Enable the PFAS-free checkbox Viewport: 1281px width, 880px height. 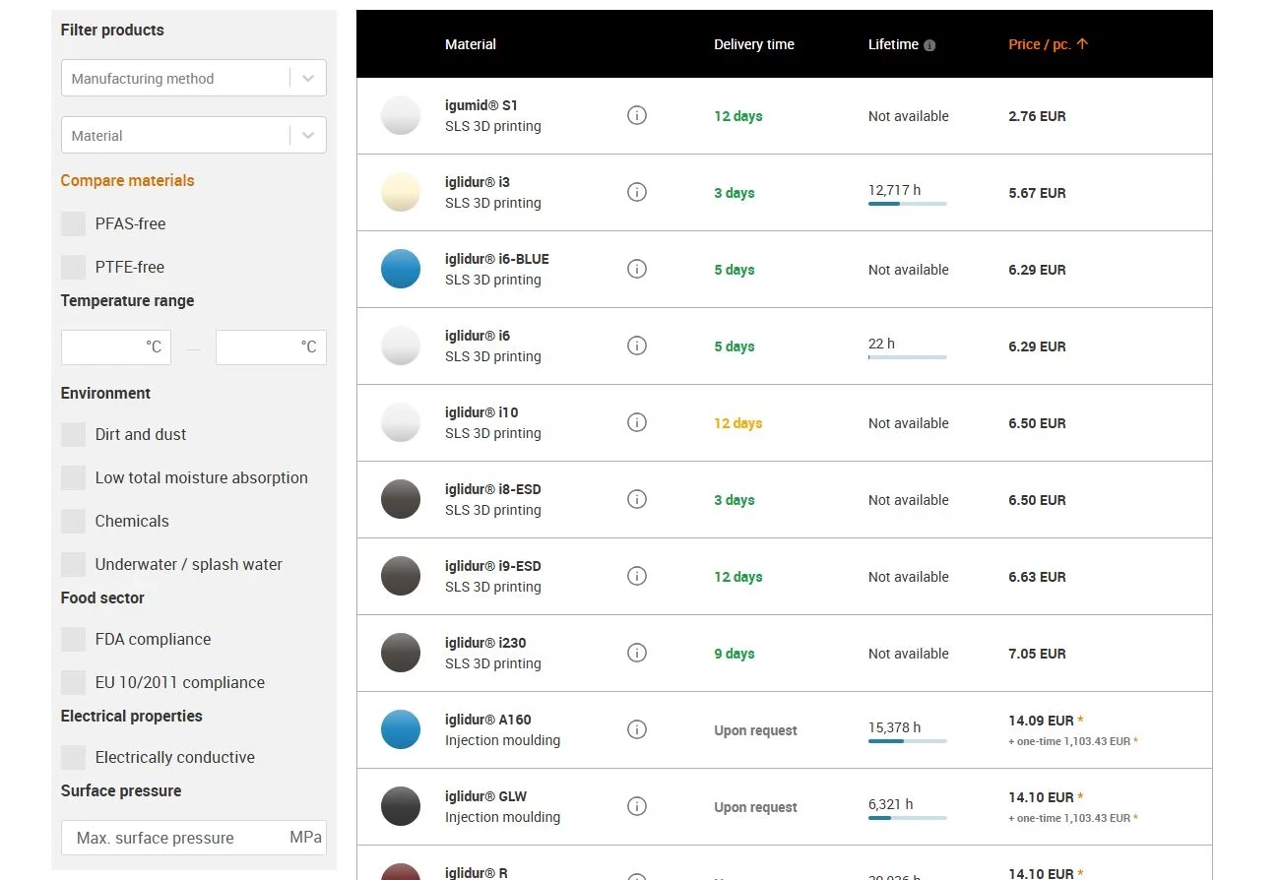[x=74, y=224]
